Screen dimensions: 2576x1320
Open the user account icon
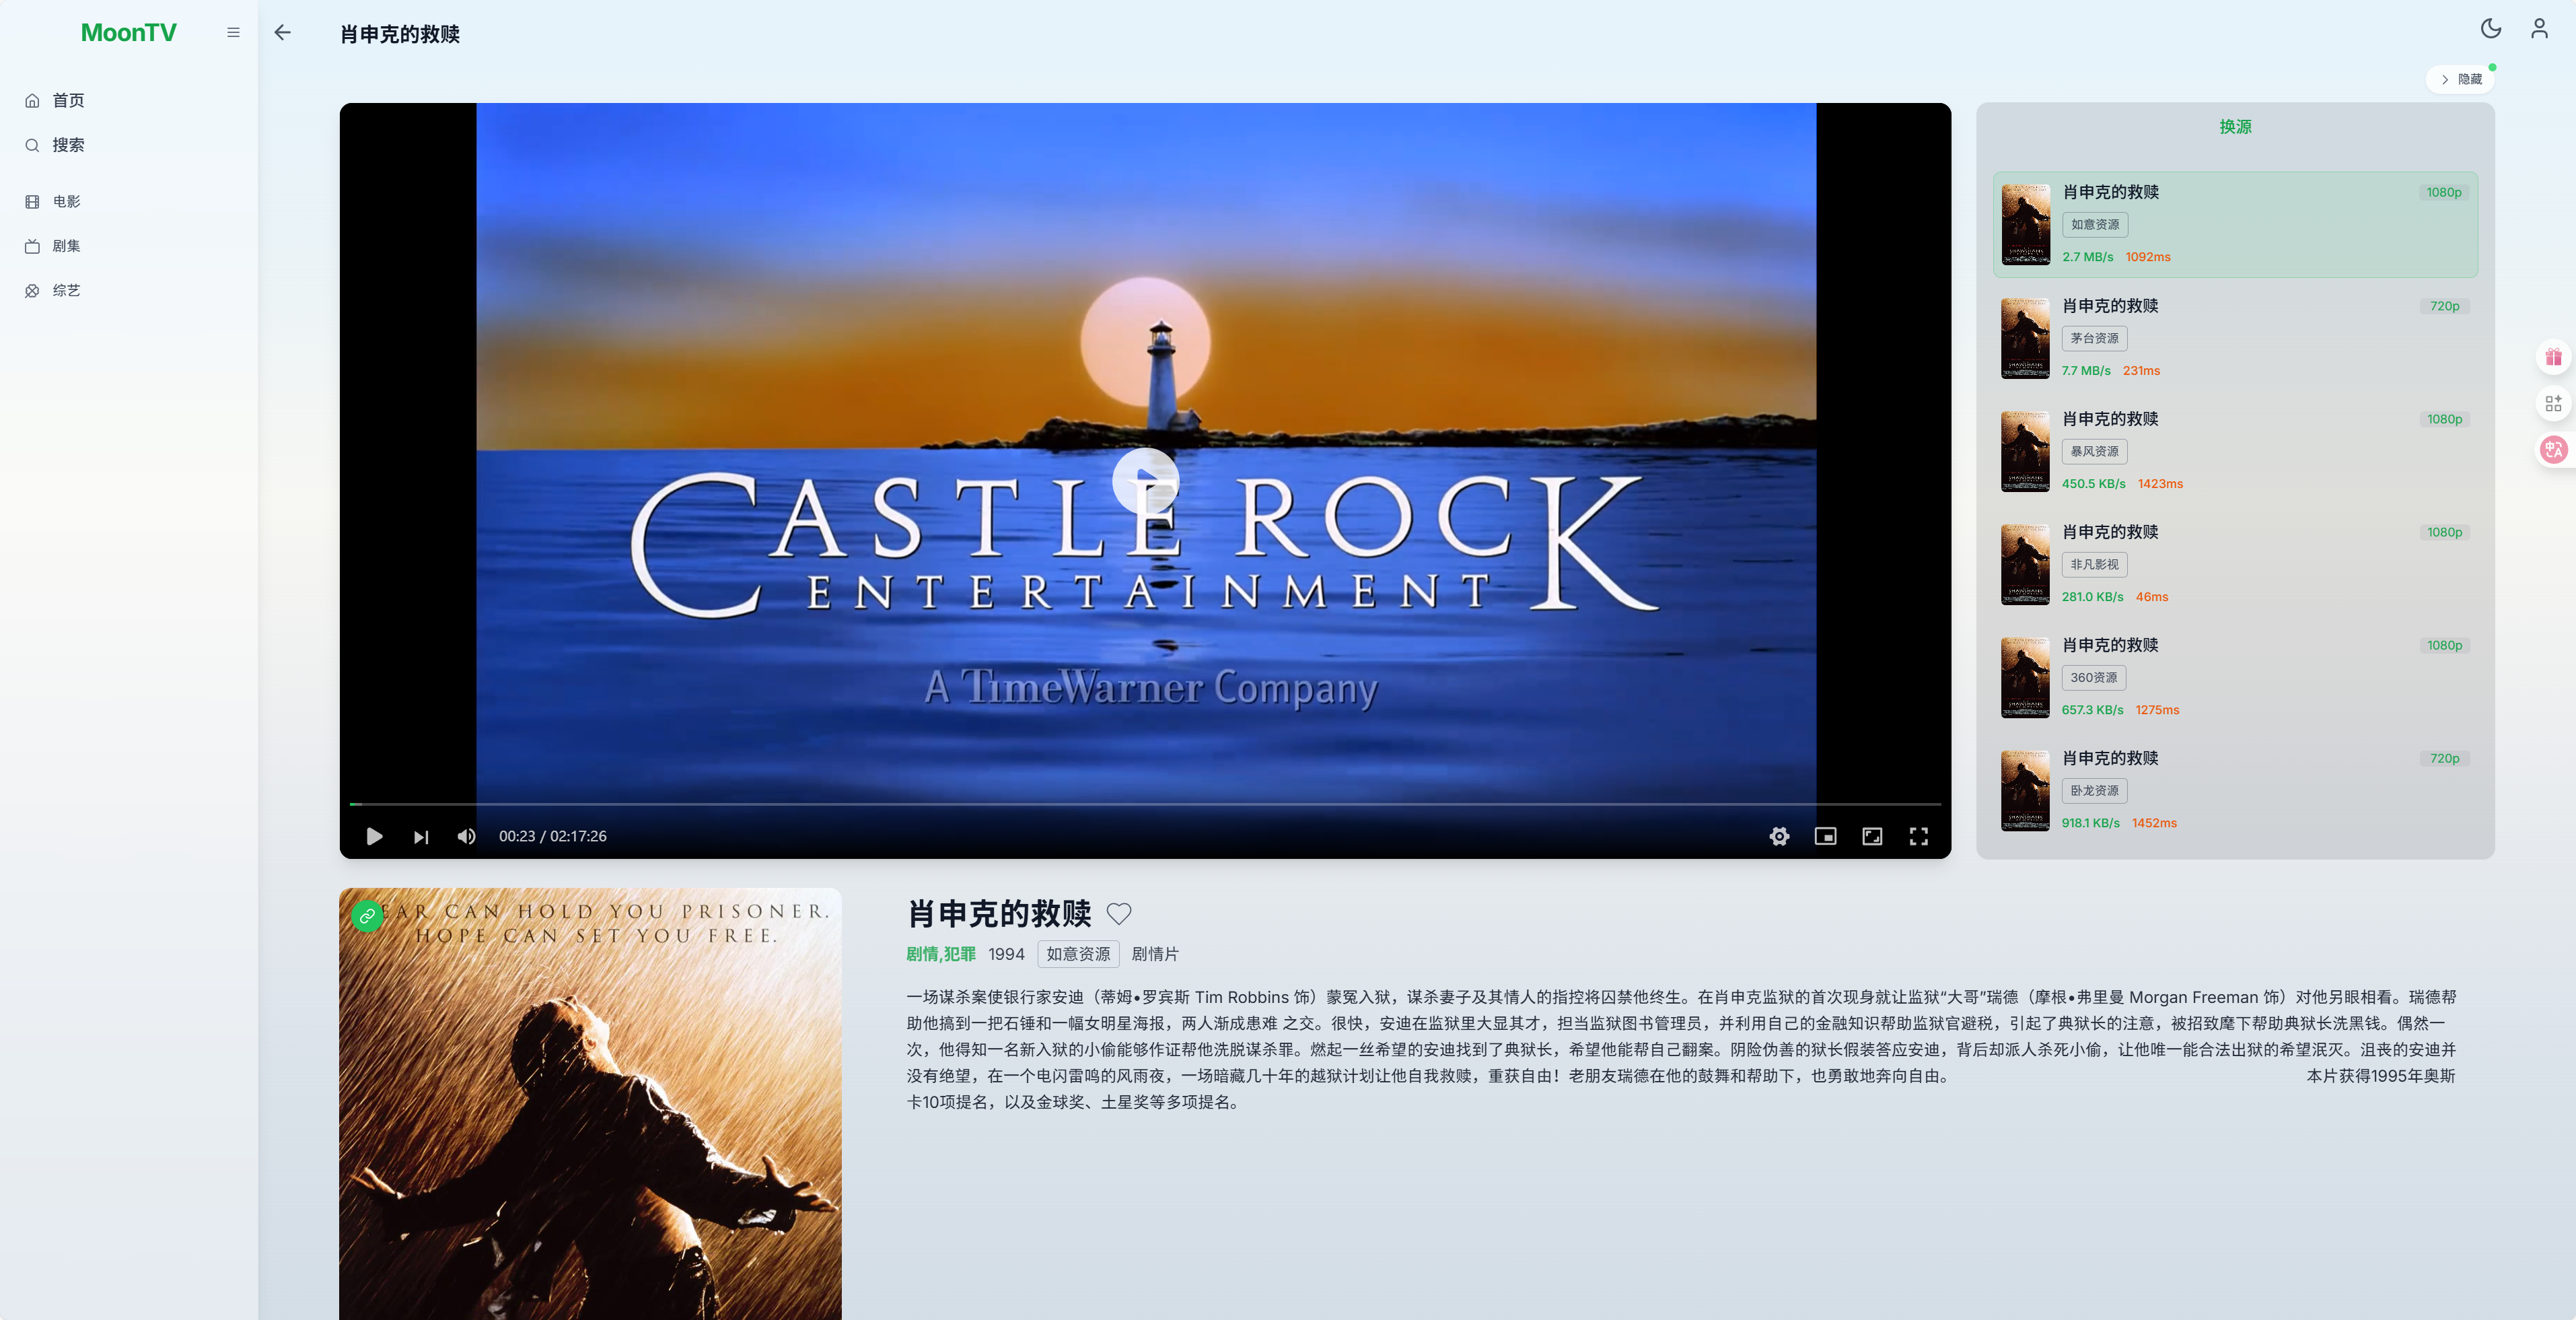(2539, 29)
